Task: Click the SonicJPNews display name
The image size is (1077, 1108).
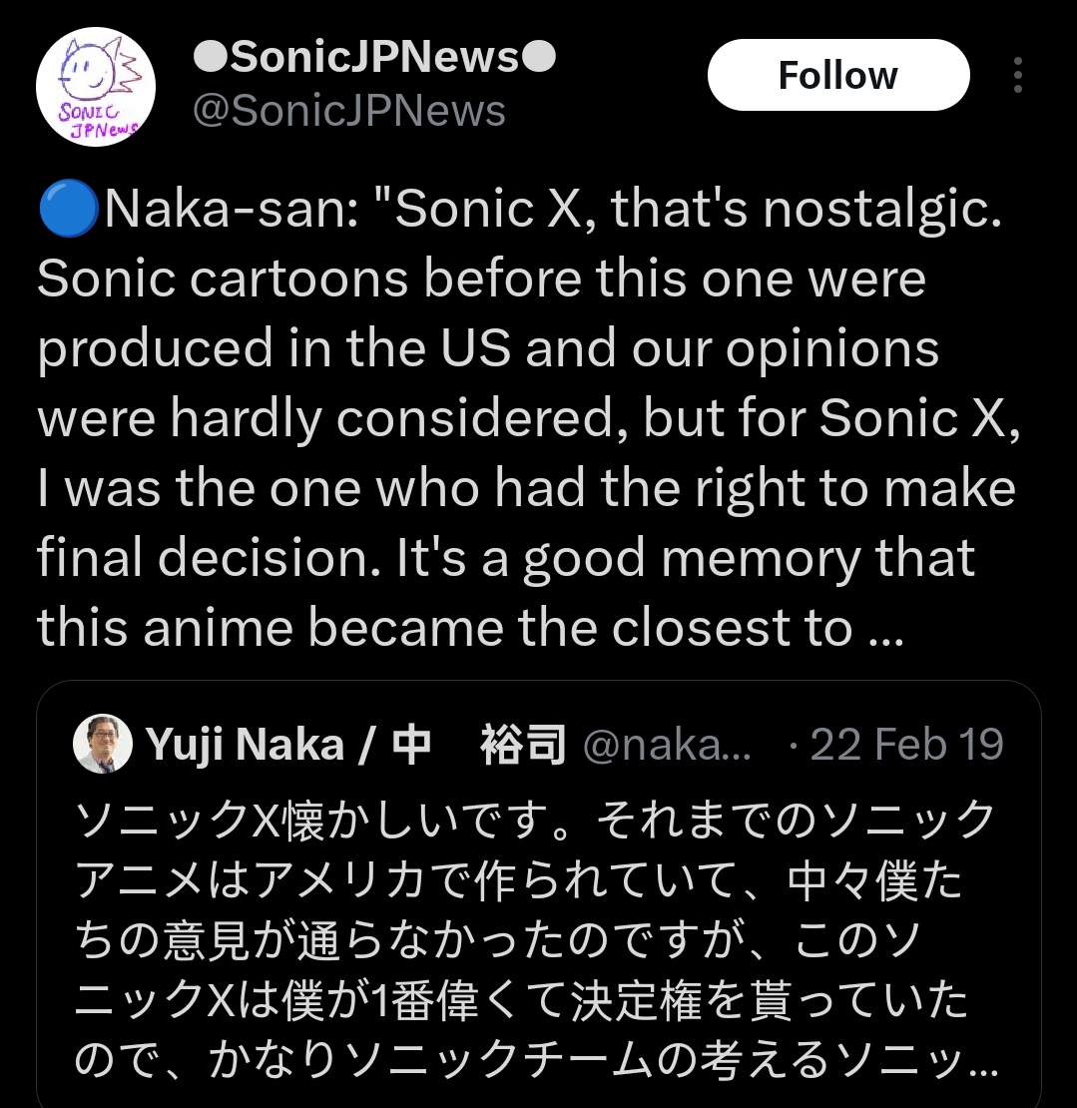Action: pos(374,57)
